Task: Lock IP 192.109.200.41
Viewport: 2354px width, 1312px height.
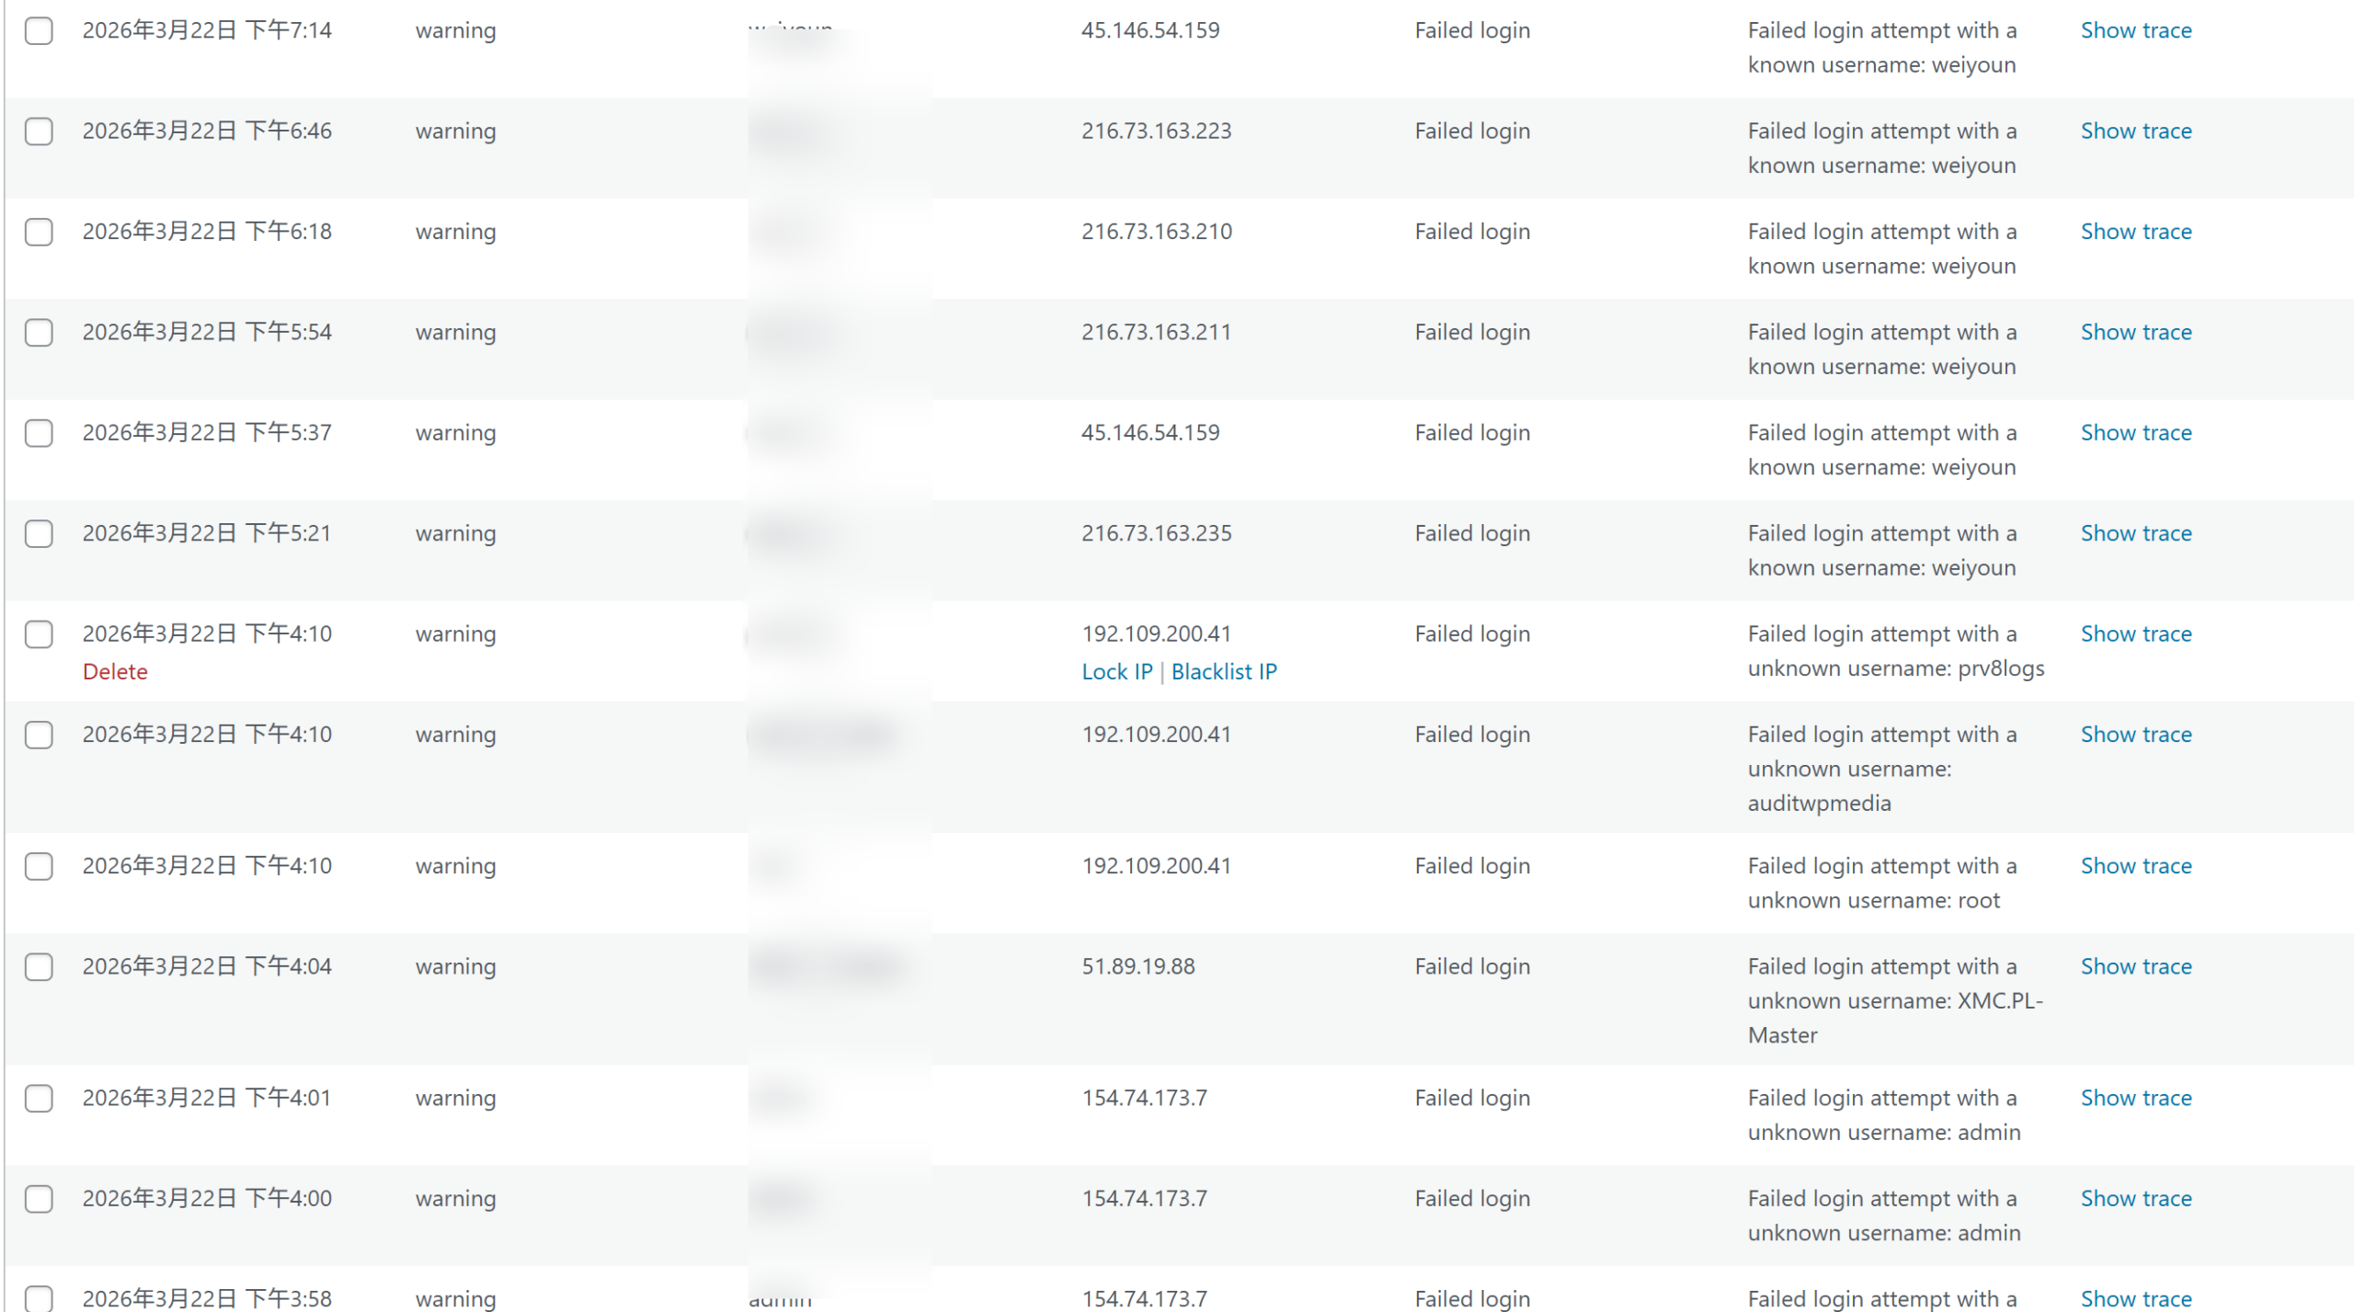Action: click(x=1117, y=672)
